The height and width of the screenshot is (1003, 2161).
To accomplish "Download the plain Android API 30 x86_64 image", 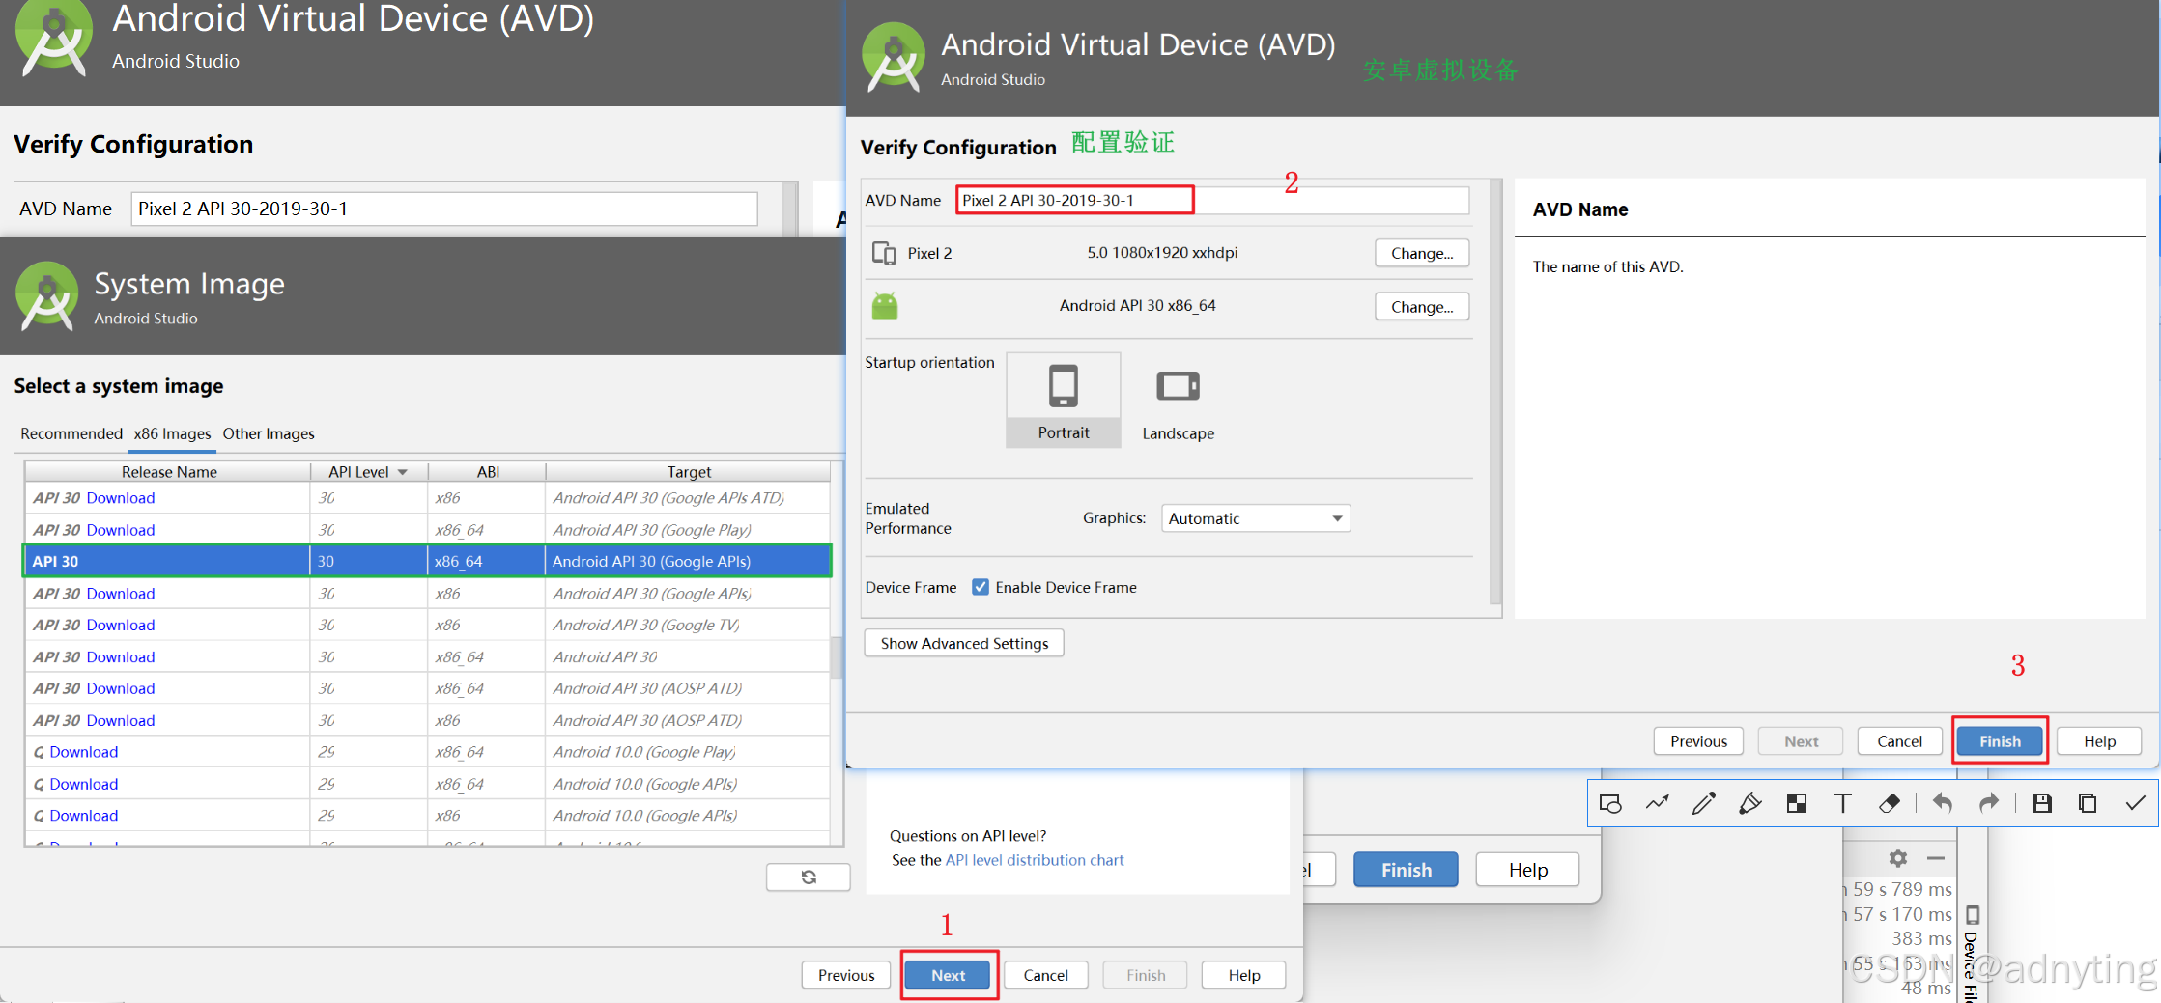I will coord(120,657).
